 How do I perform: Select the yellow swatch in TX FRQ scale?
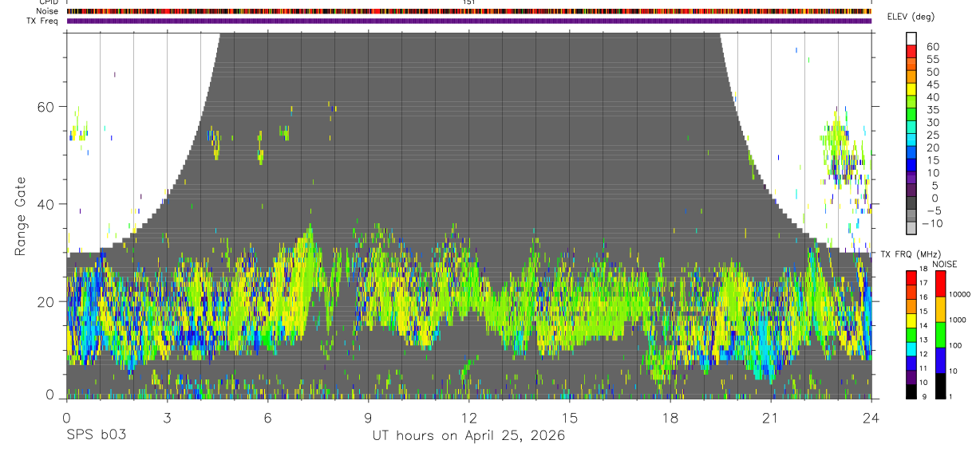[911, 320]
